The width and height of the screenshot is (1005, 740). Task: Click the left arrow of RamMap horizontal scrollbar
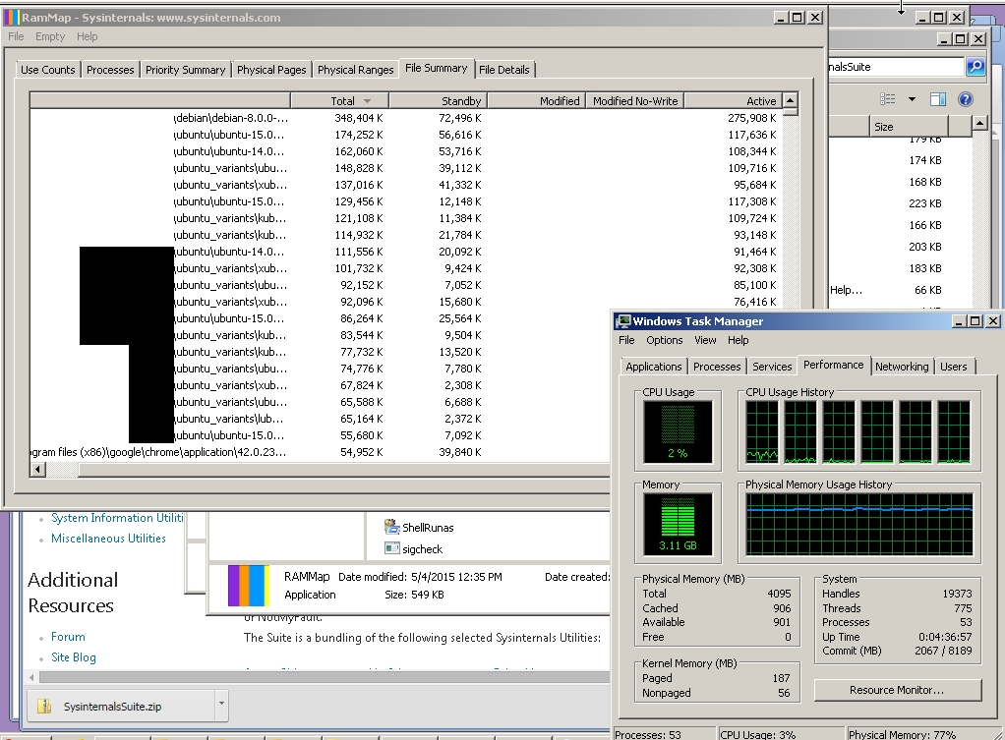point(37,469)
